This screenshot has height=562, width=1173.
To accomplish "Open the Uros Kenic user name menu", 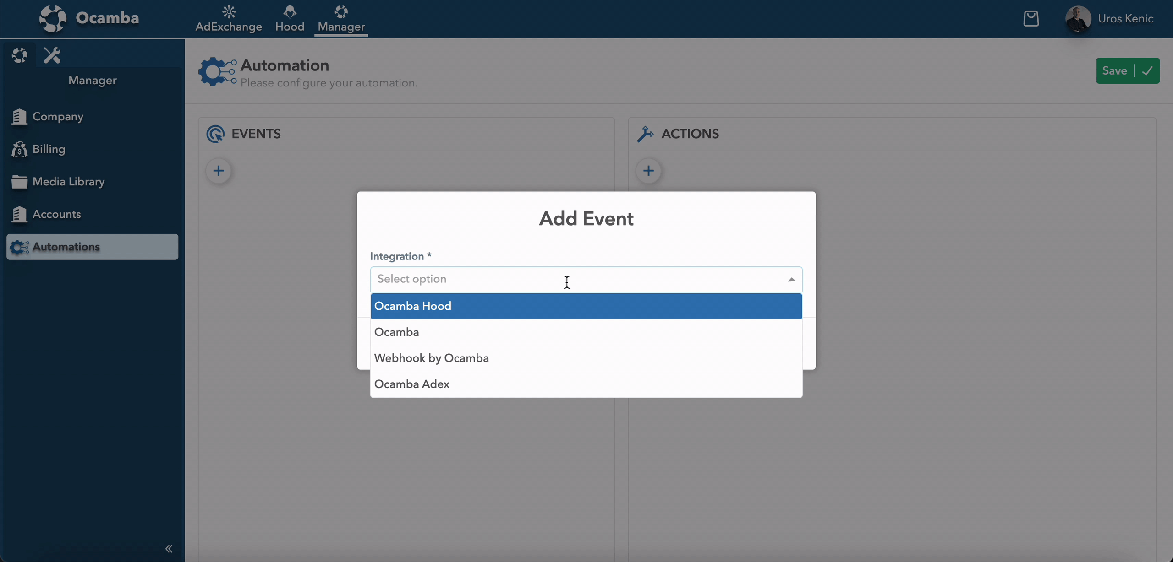I will [x=1125, y=19].
